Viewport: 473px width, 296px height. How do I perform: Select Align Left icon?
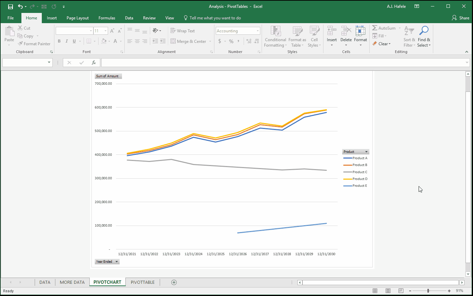tap(130, 41)
